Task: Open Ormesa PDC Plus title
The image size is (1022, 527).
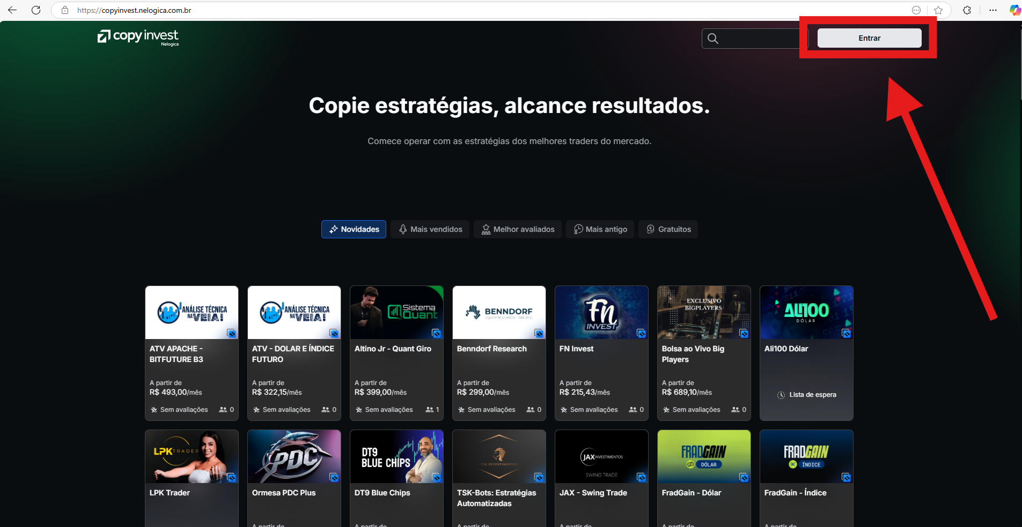Action: 284,493
